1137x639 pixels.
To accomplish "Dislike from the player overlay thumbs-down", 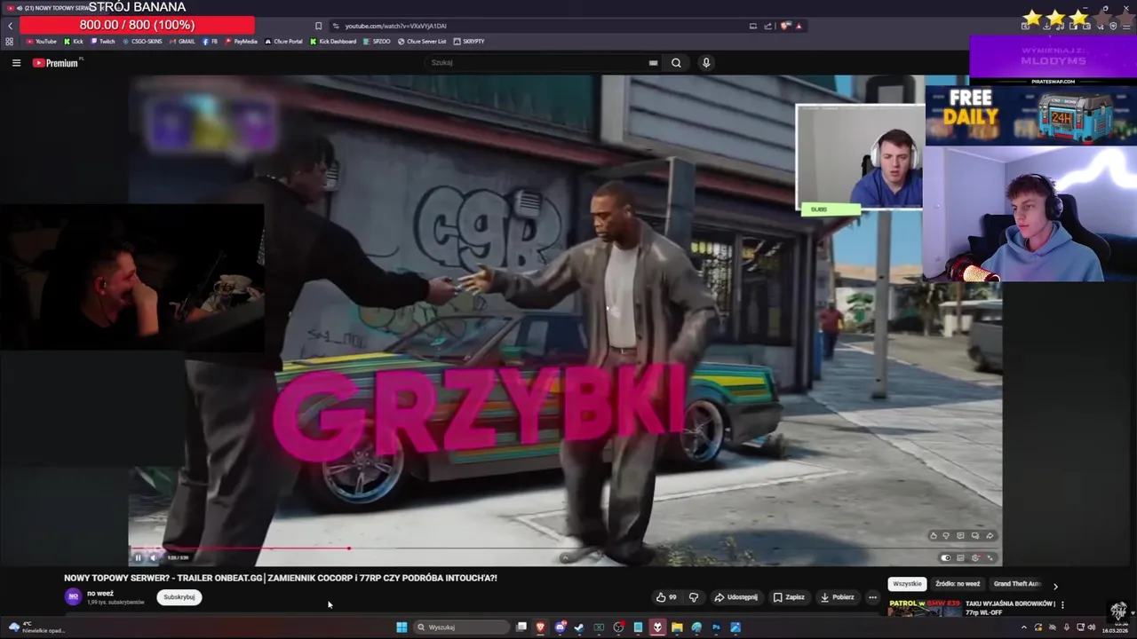I will point(946,536).
